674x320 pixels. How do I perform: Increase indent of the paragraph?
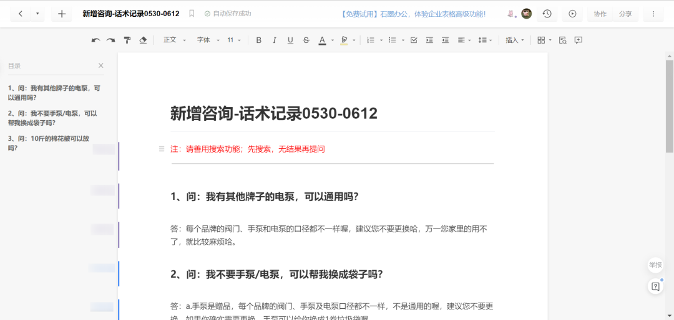coord(429,40)
